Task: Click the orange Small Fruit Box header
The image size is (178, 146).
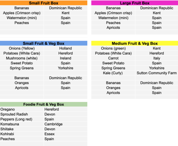Action: [x=44, y=3]
